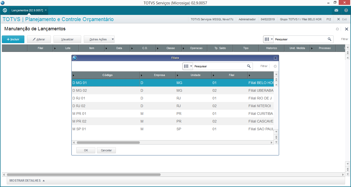351x187 pixels.
Task: Select row D RJ 02
Action: pos(173,106)
